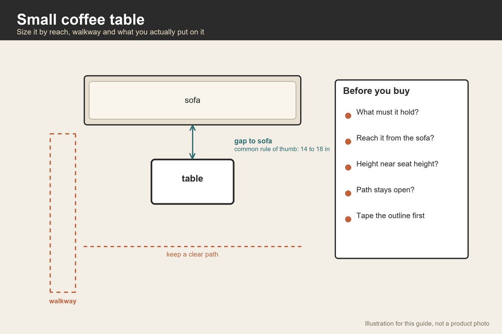Click the teal double-headed gap arrow
Screen dimensions: 502x334
pyautogui.click(x=192, y=142)
